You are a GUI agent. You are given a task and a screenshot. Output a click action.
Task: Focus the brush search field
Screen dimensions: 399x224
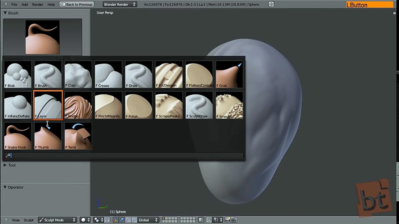tap(124, 155)
